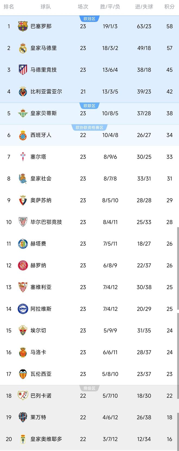Click the Barcelona club crest
This screenshot has width=179, height=451.
[x=23, y=26]
